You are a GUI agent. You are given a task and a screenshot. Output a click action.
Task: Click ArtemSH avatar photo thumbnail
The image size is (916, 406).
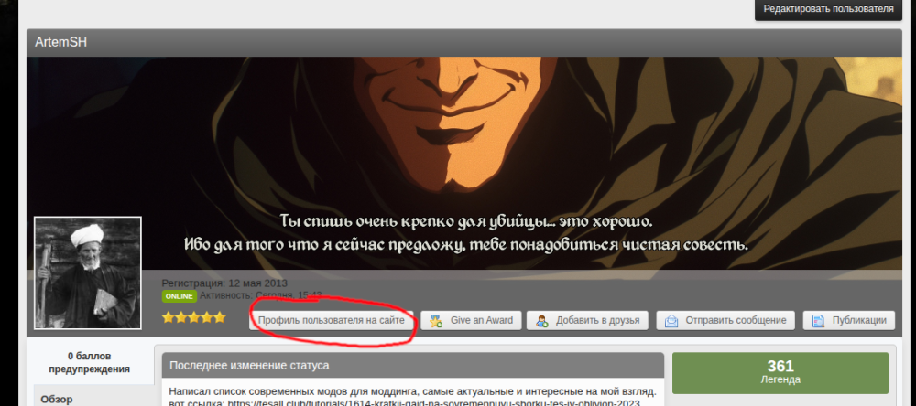click(88, 273)
